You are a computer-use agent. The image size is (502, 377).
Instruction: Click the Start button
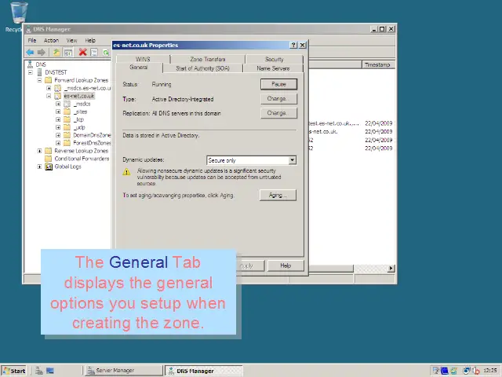point(14,371)
